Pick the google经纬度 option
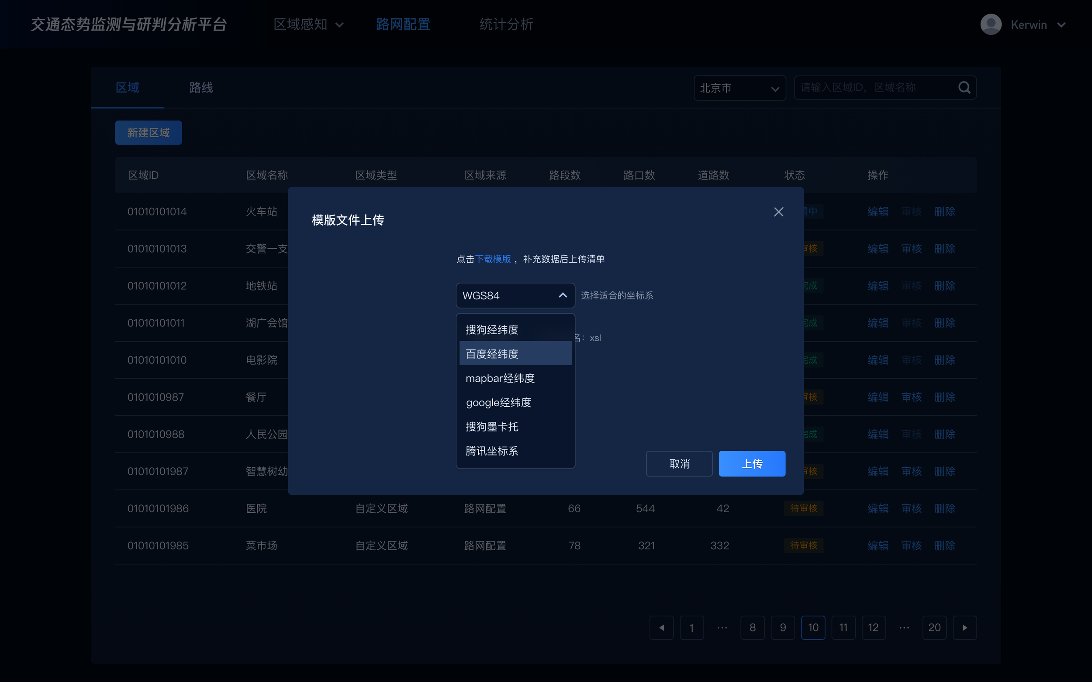This screenshot has width=1092, height=682. tap(498, 402)
